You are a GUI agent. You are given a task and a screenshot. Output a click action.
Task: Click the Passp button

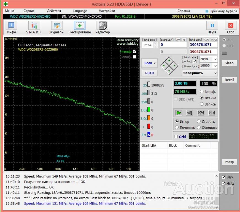pyautogui.click(x=229, y=162)
